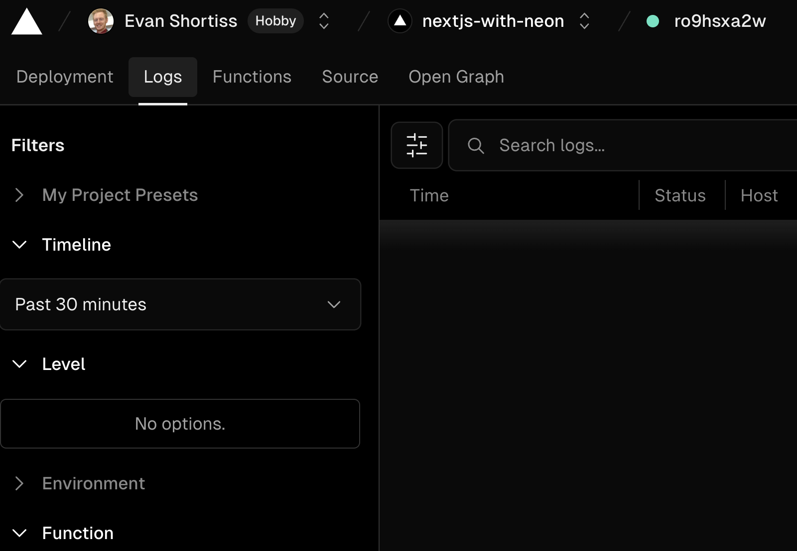This screenshot has height=551, width=797.
Task: Open the team switcher chevrons
Action: 324,21
